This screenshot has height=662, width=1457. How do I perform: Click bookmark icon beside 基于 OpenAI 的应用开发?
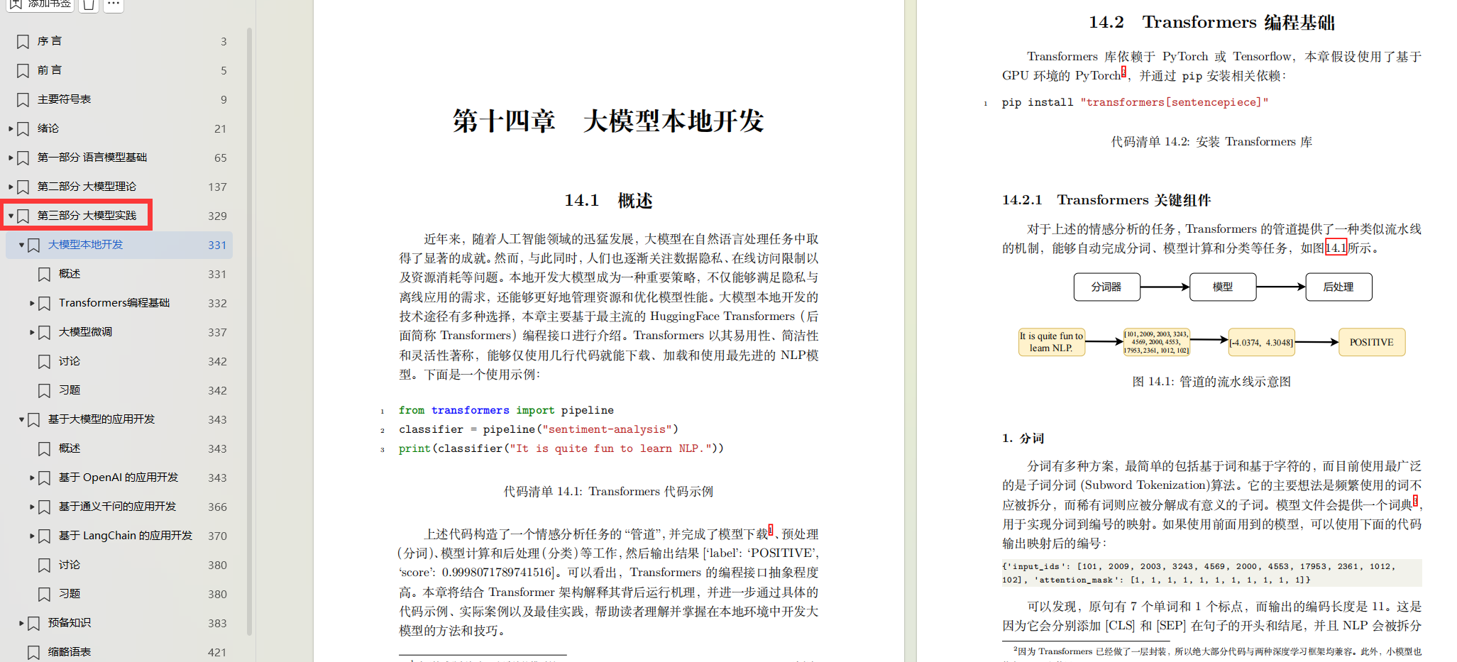coord(44,478)
